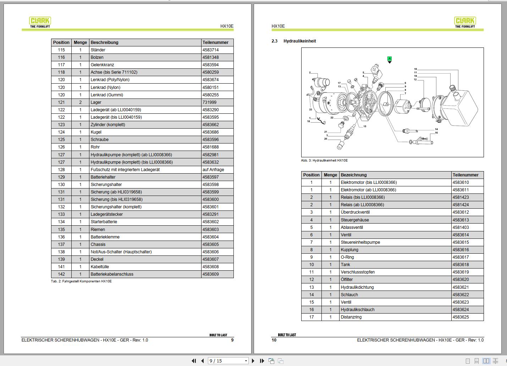Click the hydraulic unit exploded diagram
507x366 pixels.
tap(392, 102)
